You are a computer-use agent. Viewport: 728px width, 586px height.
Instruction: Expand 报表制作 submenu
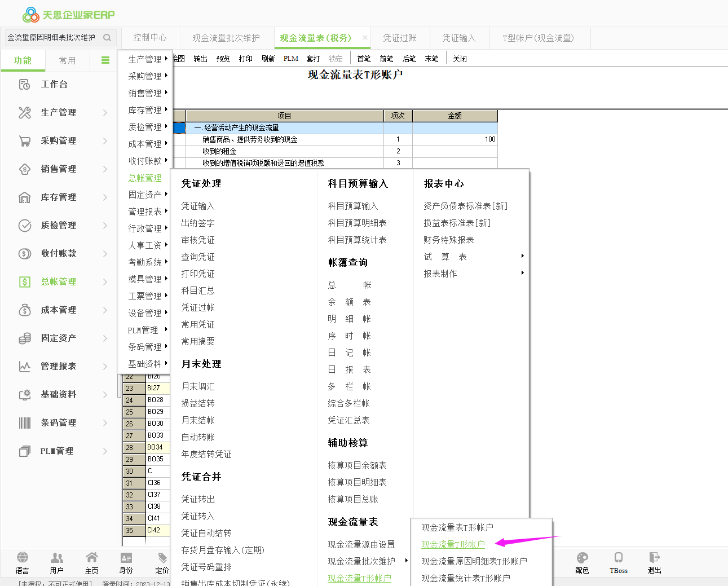(x=522, y=273)
